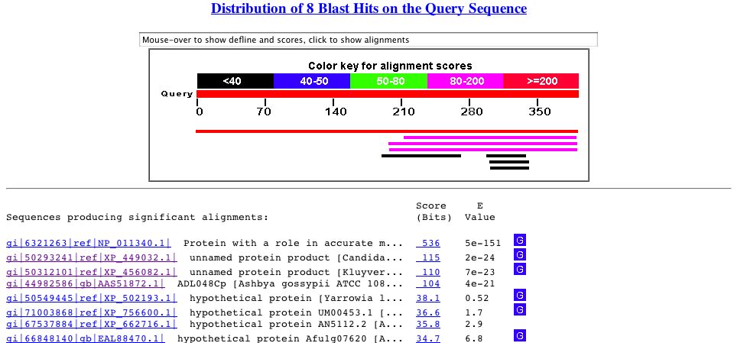Click the G icon for NP_011340.1
This screenshot has width=734, height=343.
(x=520, y=241)
